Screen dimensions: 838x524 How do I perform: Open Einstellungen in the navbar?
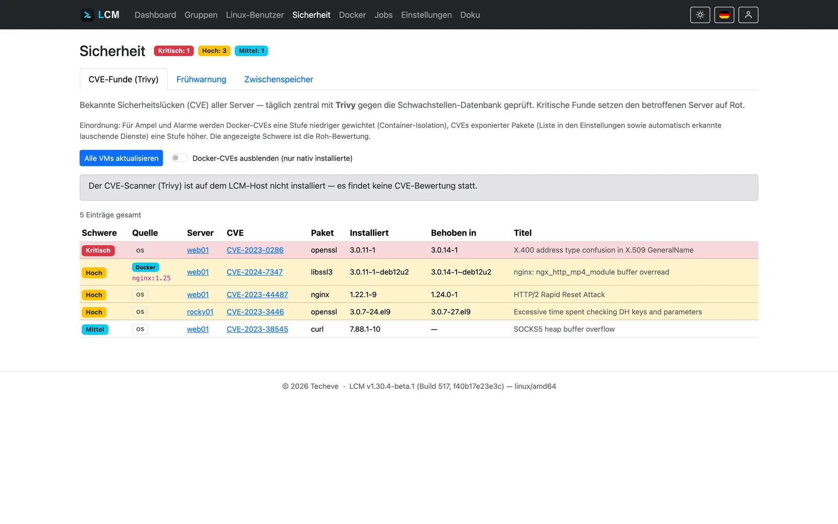click(x=426, y=15)
